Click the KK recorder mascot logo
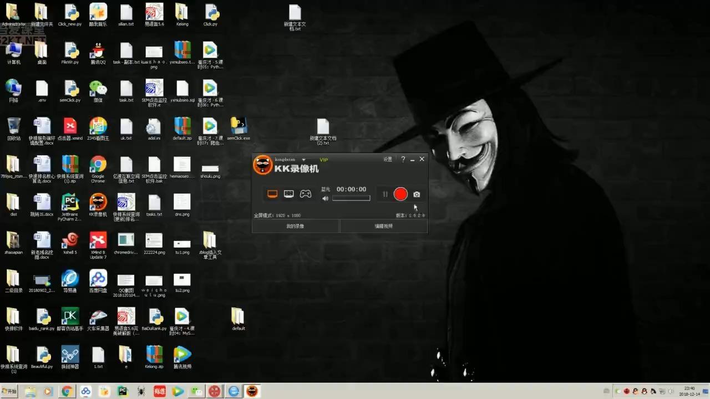Screen dimensions: 710x399 [263, 165]
